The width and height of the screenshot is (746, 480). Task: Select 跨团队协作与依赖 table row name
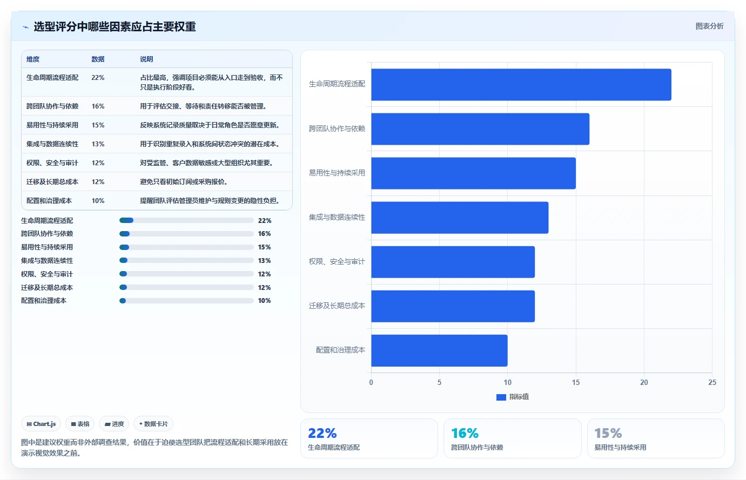[52, 106]
